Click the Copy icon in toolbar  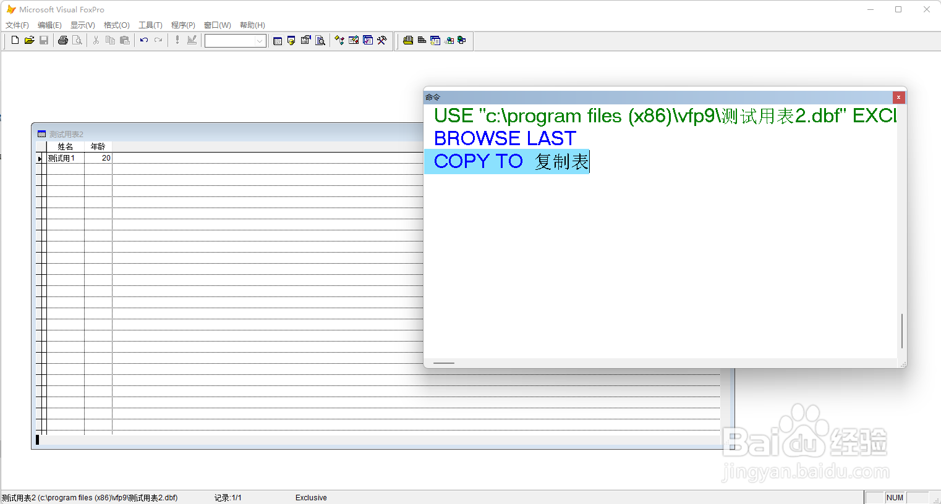point(110,40)
